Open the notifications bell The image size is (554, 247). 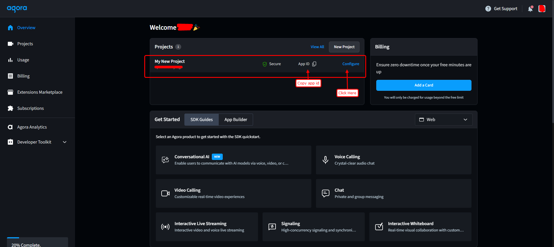pos(530,9)
